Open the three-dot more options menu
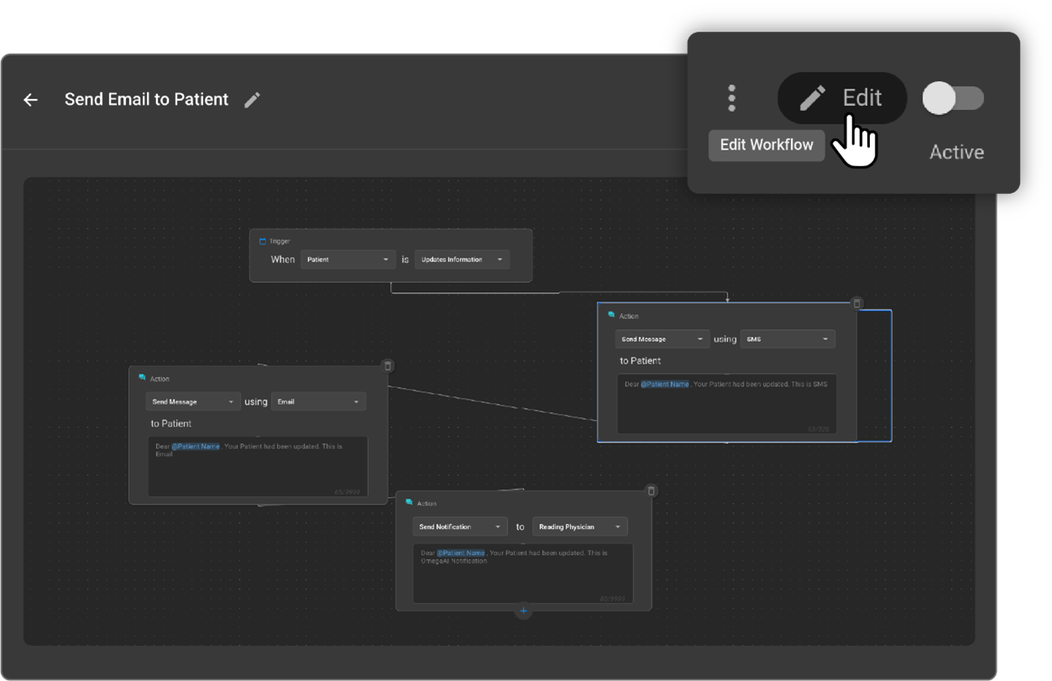Image resolution: width=1052 pixels, height=681 pixels. [732, 98]
